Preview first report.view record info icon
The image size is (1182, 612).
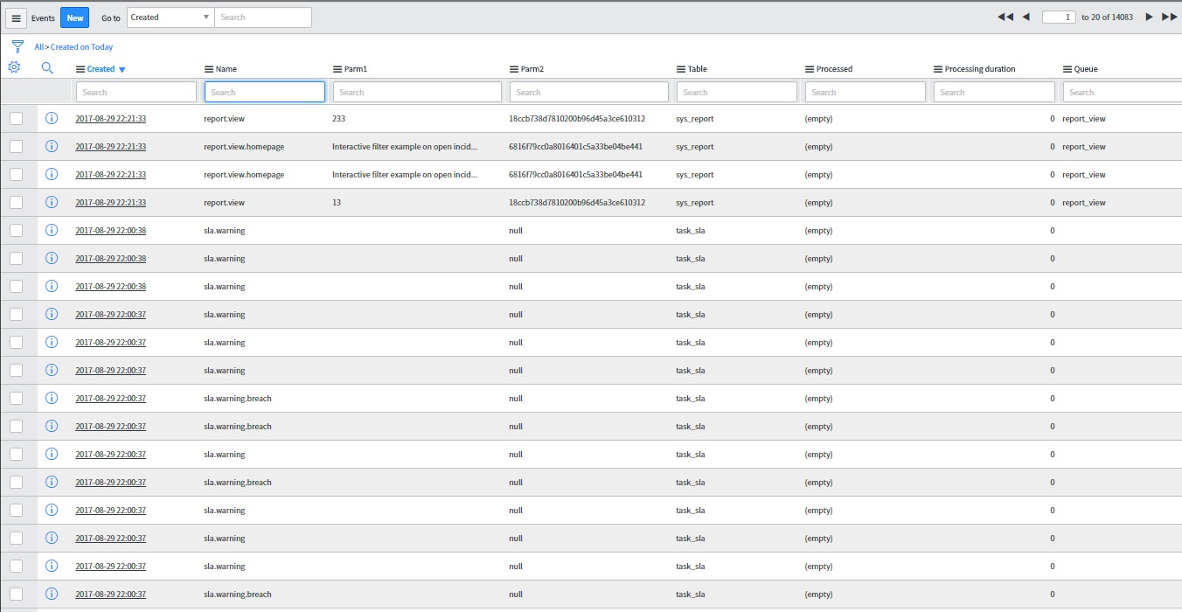(x=51, y=119)
